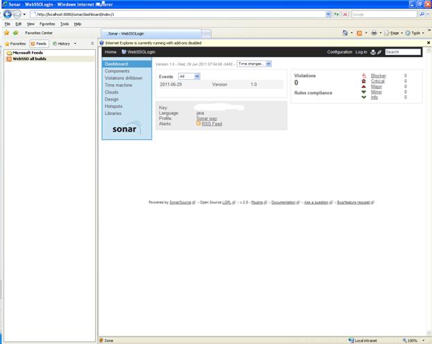Click the browser address bar URL
The width and height of the screenshot is (432, 344).
click(178, 15)
